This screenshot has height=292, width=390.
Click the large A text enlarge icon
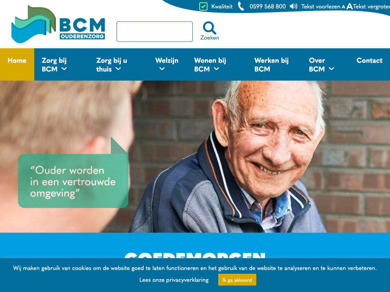[350, 6]
